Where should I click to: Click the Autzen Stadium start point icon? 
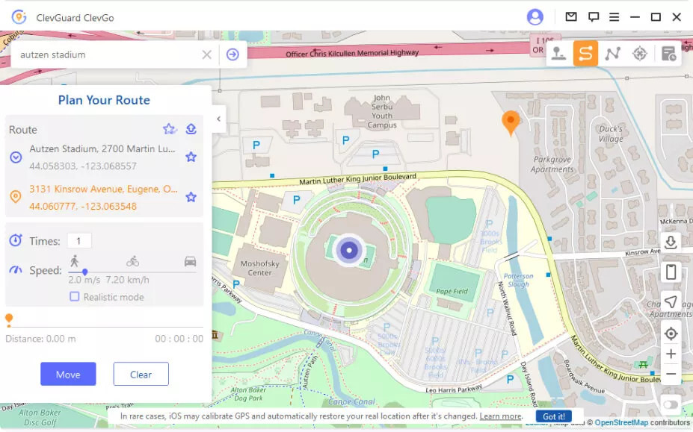[16, 157]
